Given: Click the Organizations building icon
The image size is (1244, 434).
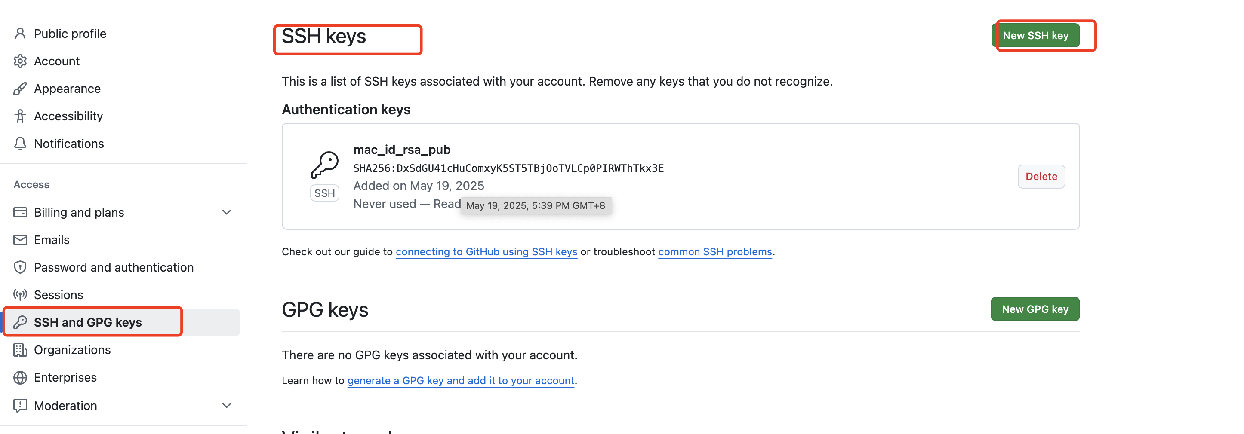Looking at the screenshot, I should click(20, 350).
